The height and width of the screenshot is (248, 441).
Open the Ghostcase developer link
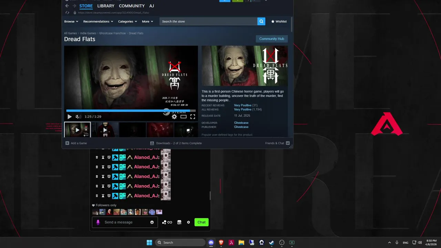click(x=241, y=123)
